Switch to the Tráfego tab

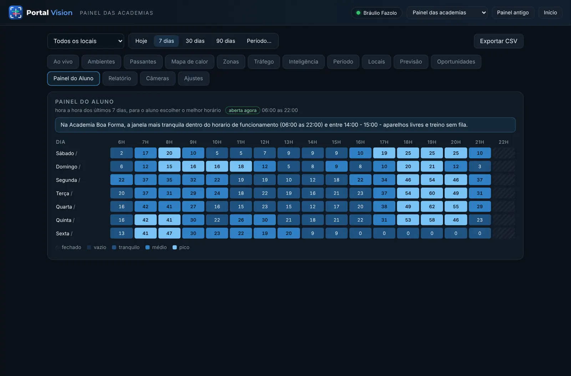(x=264, y=62)
